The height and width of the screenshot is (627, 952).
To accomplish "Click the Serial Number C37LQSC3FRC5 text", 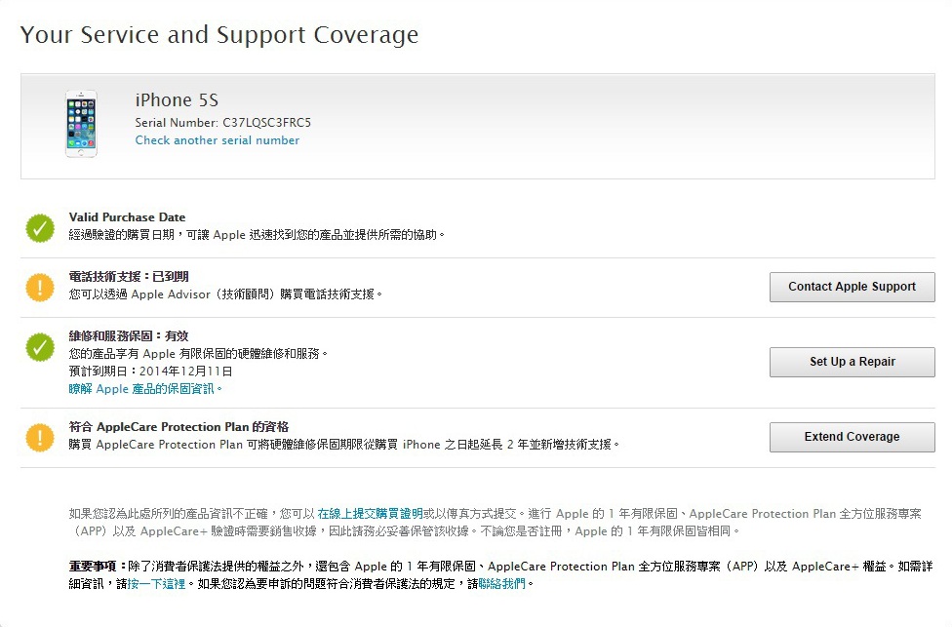I will point(222,123).
